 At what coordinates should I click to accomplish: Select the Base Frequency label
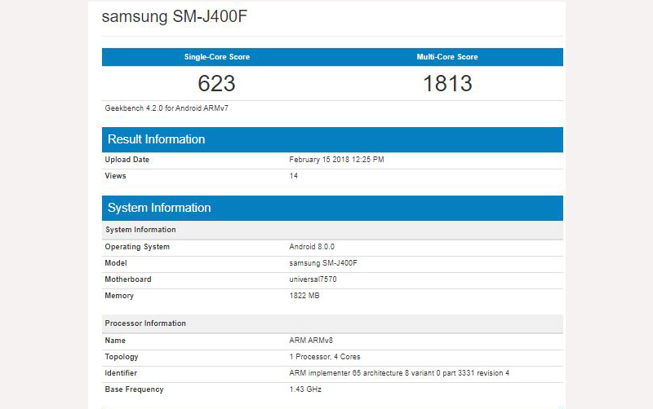[134, 389]
